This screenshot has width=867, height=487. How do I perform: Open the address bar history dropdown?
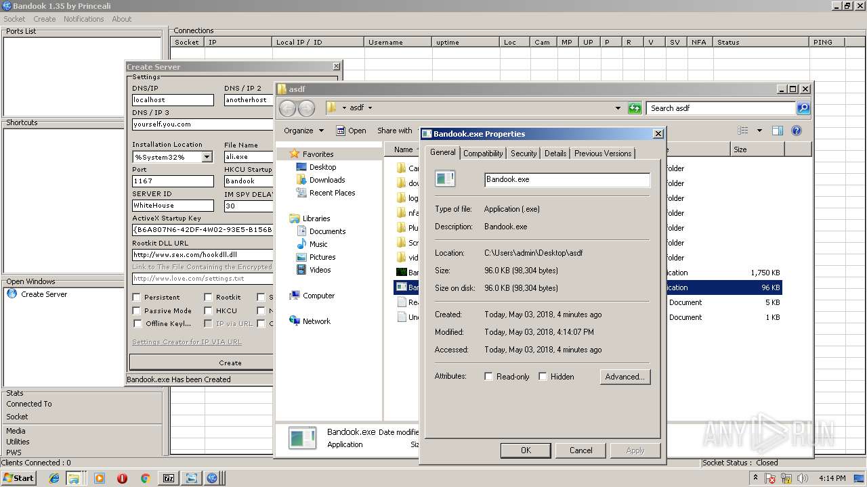pyautogui.click(x=618, y=108)
